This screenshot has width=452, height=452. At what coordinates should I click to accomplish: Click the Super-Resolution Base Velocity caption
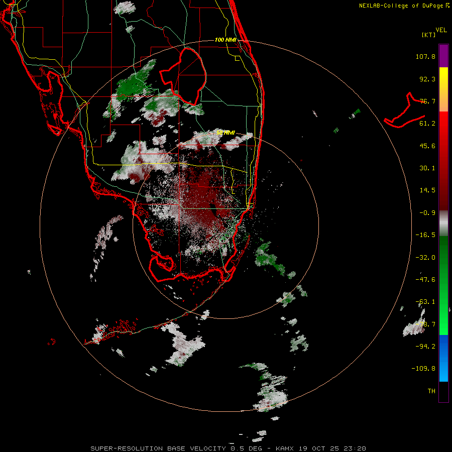(229, 448)
